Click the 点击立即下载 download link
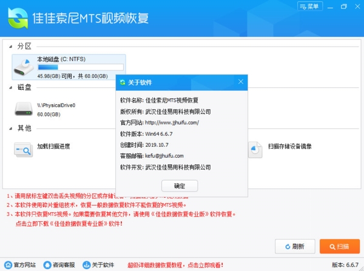The image size is (364, 271). (x=69, y=224)
